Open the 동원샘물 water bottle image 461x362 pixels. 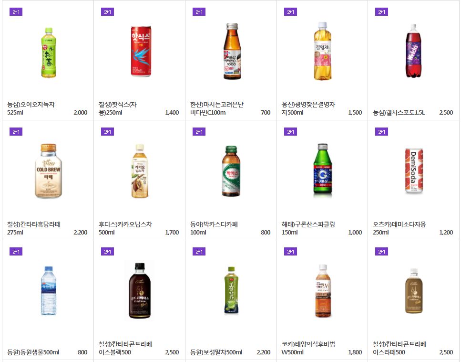tap(49, 291)
